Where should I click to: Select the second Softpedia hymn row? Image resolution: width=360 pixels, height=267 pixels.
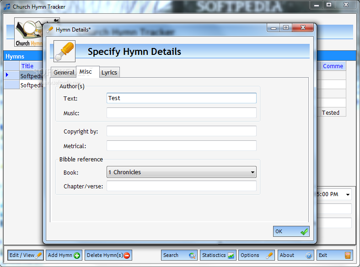pos(32,85)
